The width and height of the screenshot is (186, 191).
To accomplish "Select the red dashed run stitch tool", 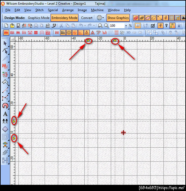I will 5,90.
